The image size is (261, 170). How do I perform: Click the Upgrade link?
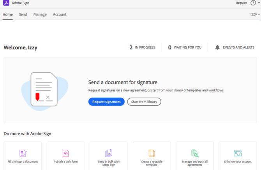[241, 3]
